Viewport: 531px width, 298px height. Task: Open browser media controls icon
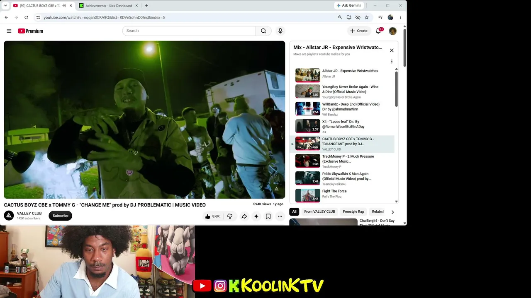[x=380, y=17]
